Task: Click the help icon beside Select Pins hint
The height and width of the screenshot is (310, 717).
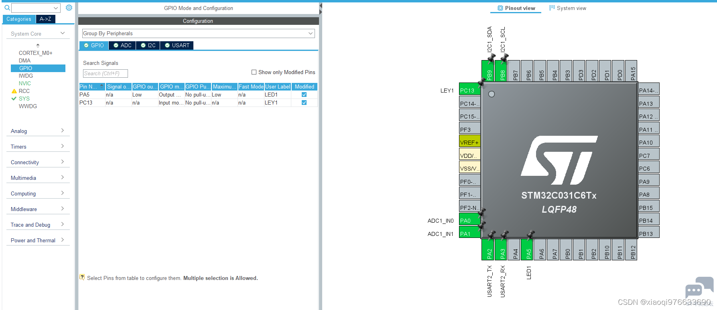Action: (x=82, y=277)
